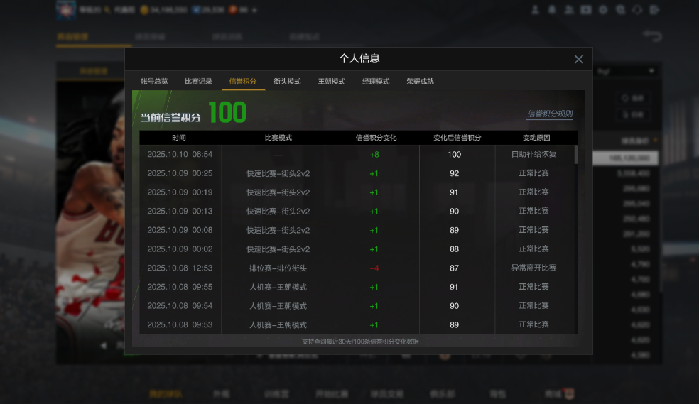
Task: Open the settings gear icon
Action: tap(602, 10)
